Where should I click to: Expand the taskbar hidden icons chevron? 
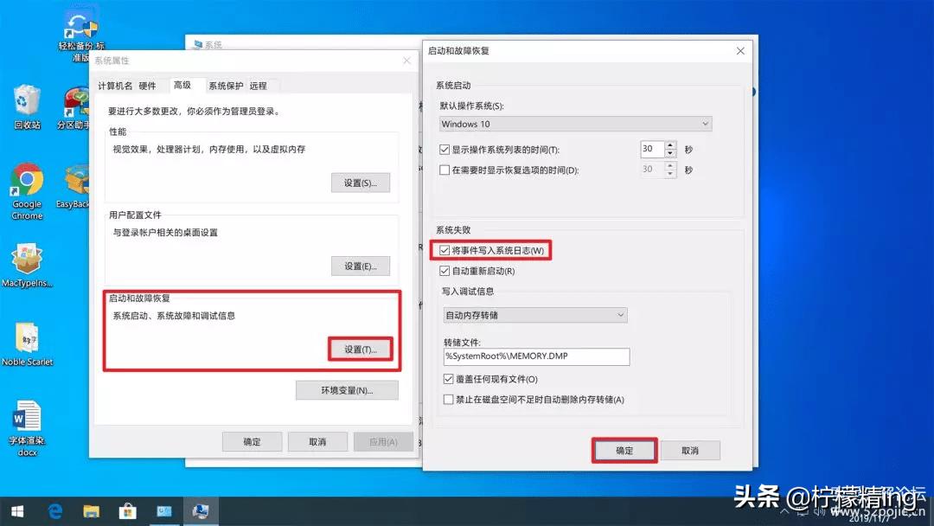[x=784, y=511]
